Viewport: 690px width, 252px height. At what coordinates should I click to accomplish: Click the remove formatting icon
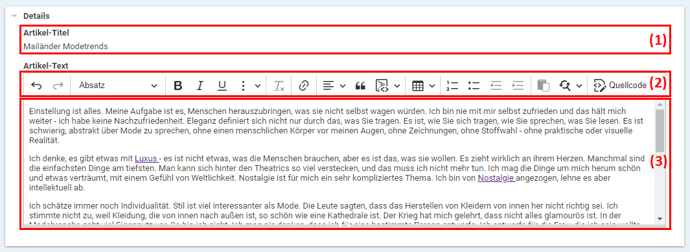[x=279, y=86]
